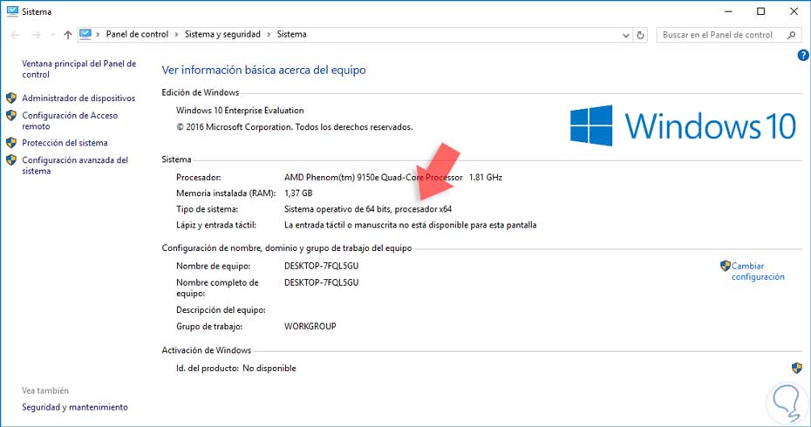The width and height of the screenshot is (811, 427).
Task: Select AMD Phenom(tm) 9150e processor text
Action: point(373,177)
